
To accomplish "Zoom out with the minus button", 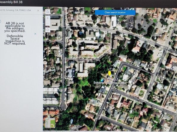I will coord(48,23).
